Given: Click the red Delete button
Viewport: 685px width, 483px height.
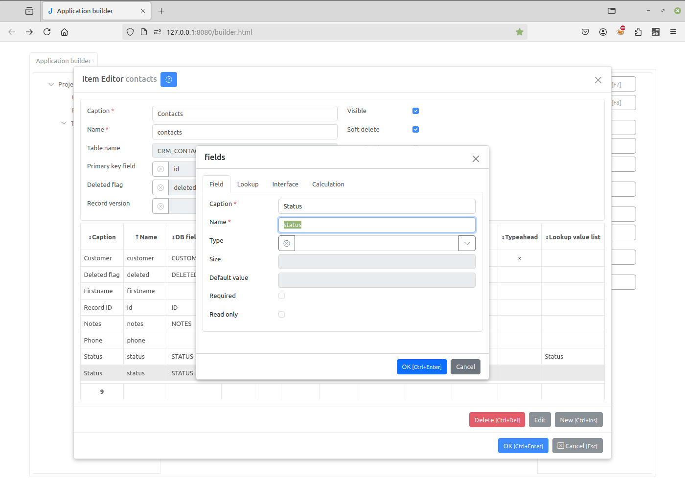Looking at the screenshot, I should click(x=497, y=420).
